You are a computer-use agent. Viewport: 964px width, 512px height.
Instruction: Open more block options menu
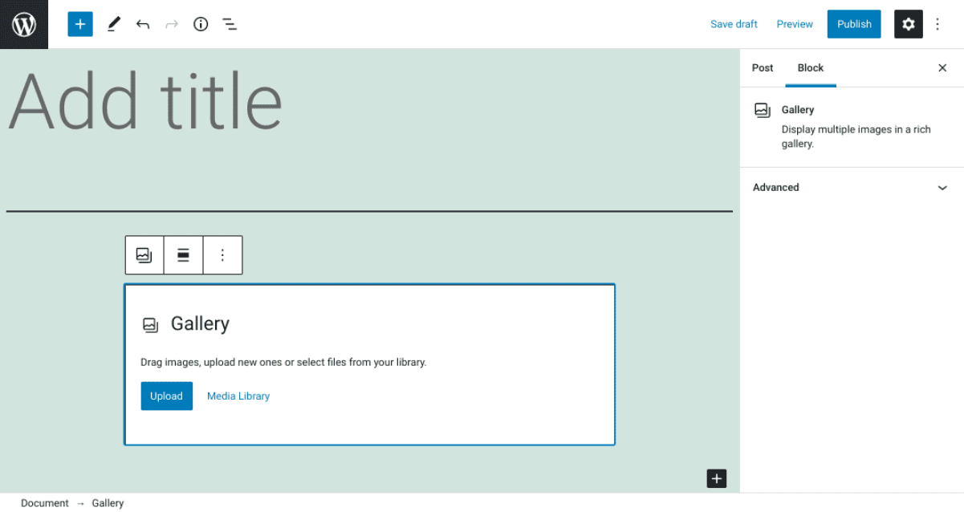tap(222, 254)
